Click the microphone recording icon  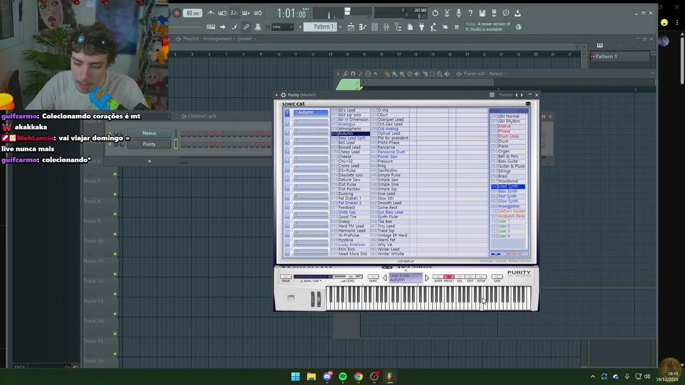click(459, 13)
